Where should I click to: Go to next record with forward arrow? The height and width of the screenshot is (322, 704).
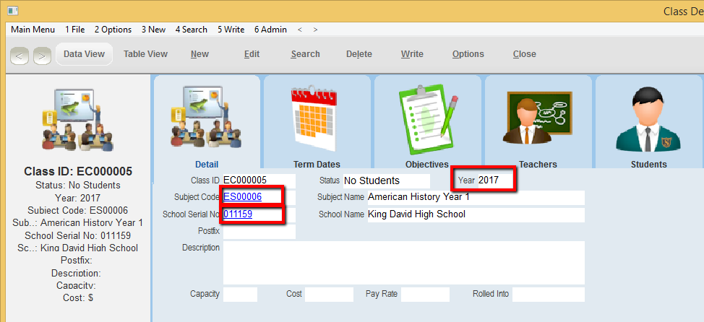[x=42, y=55]
